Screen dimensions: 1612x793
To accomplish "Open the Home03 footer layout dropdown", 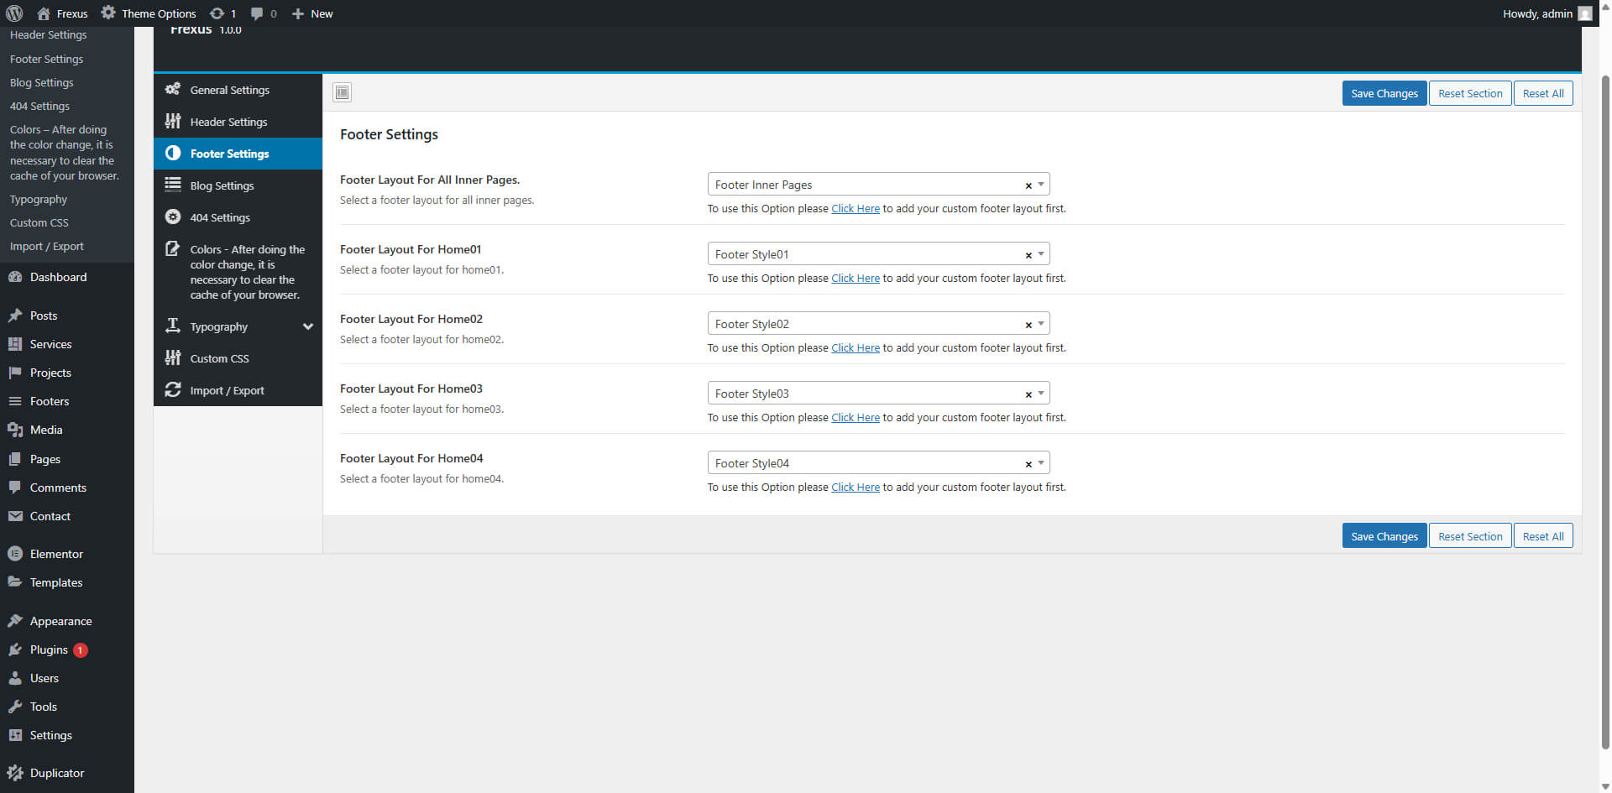I will [1041, 394].
